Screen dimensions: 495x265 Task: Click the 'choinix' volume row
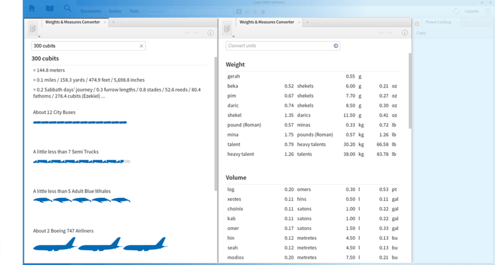tap(313, 209)
